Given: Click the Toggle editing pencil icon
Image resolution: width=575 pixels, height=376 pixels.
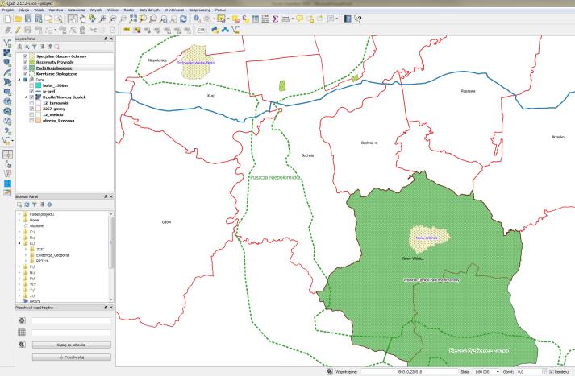Looking at the screenshot, I should [18, 30].
